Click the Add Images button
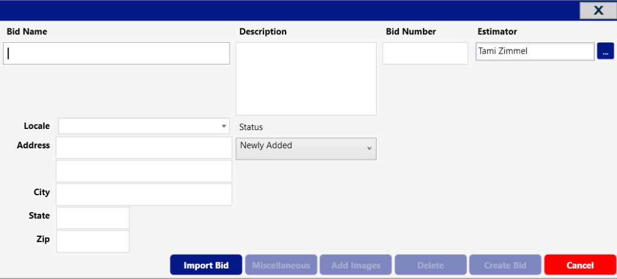Viewport: 617px width, 279px height. 355,265
